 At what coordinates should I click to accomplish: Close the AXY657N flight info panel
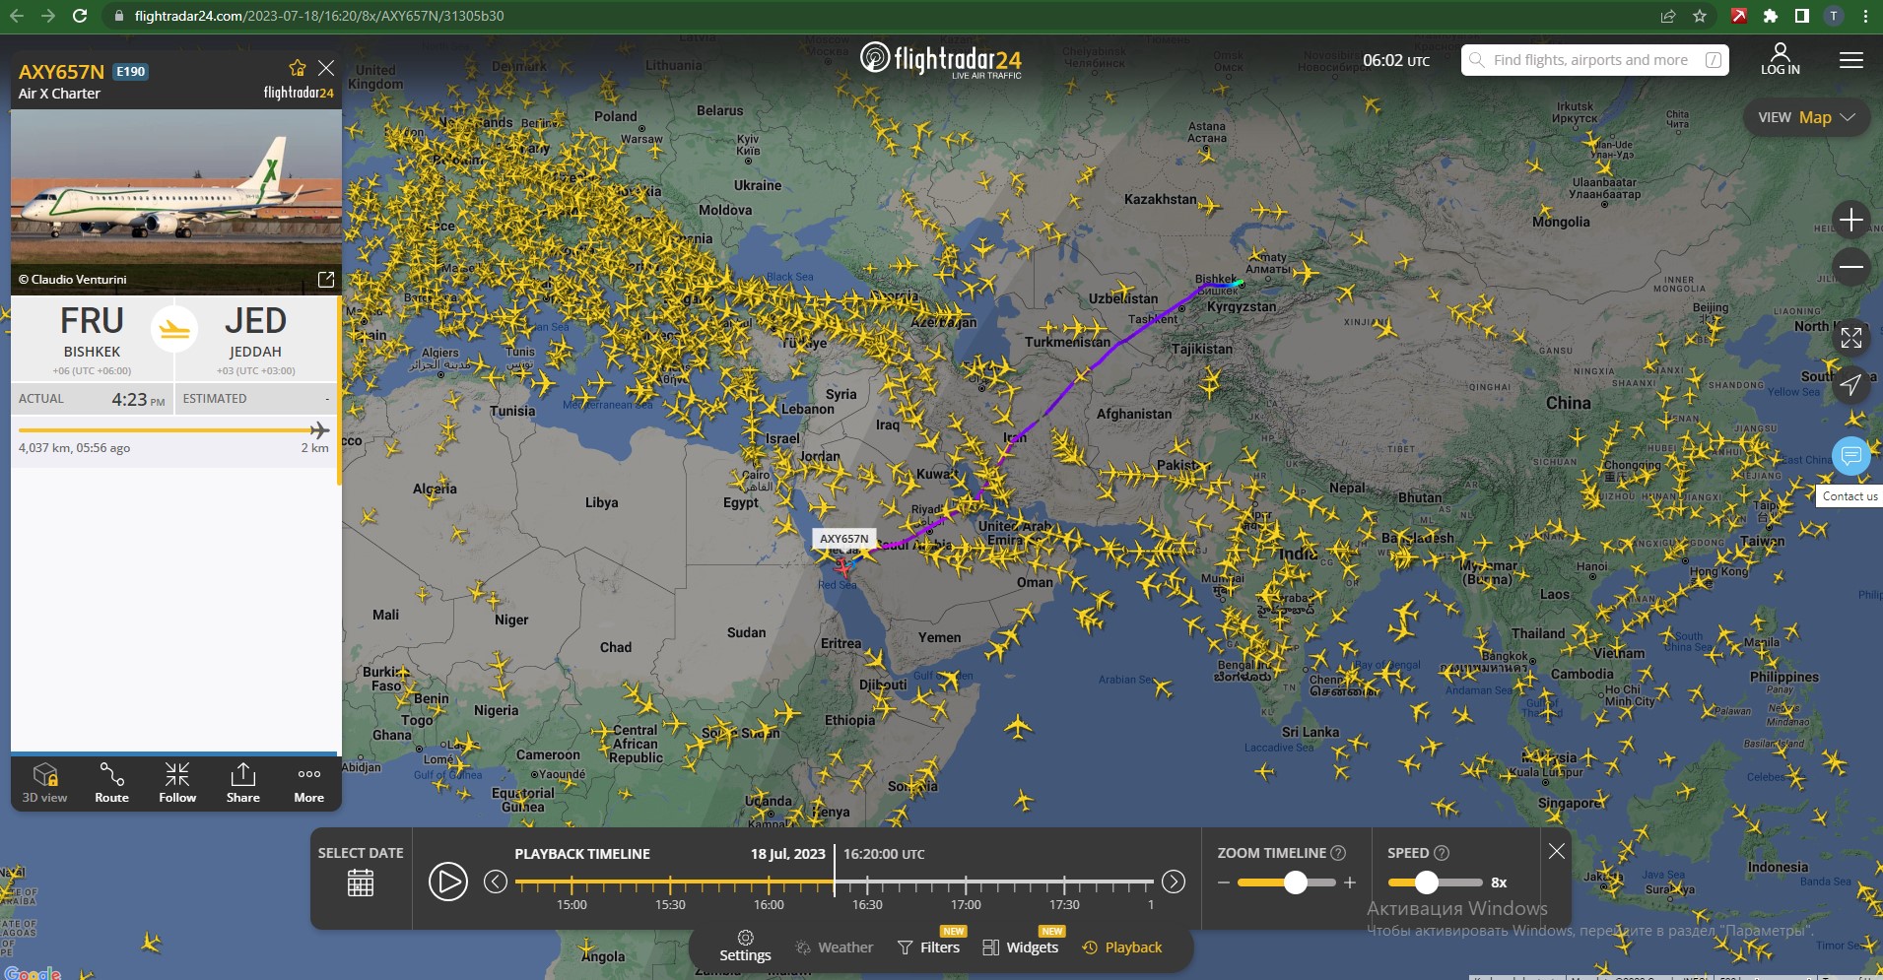(326, 68)
